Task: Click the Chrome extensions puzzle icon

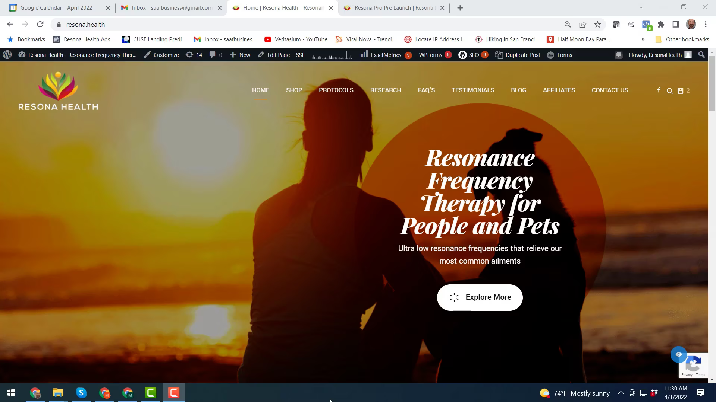Action: 661,25
